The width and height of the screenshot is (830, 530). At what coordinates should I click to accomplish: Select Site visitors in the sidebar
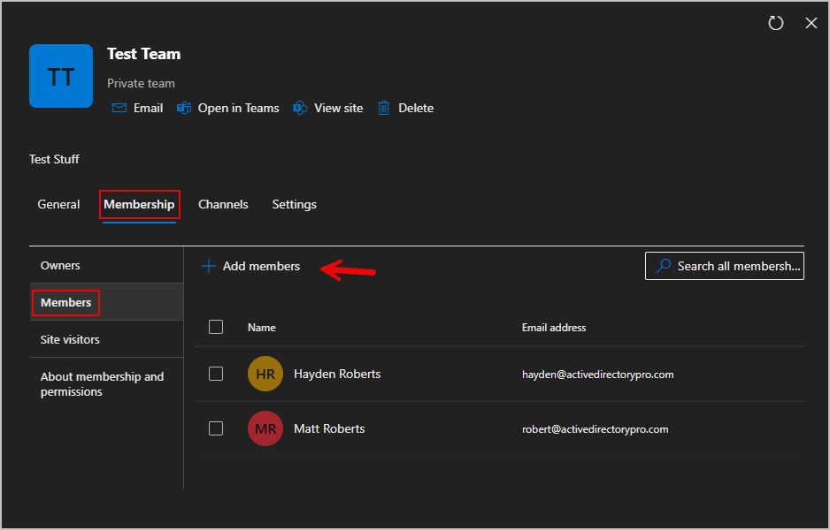pos(70,338)
